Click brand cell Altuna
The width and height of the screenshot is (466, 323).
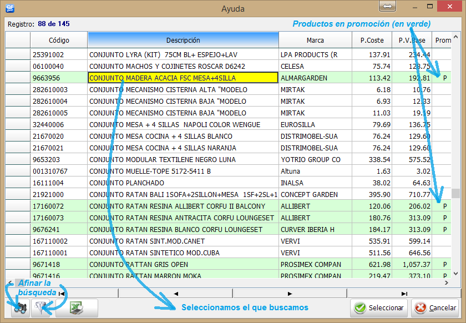tap(315, 171)
